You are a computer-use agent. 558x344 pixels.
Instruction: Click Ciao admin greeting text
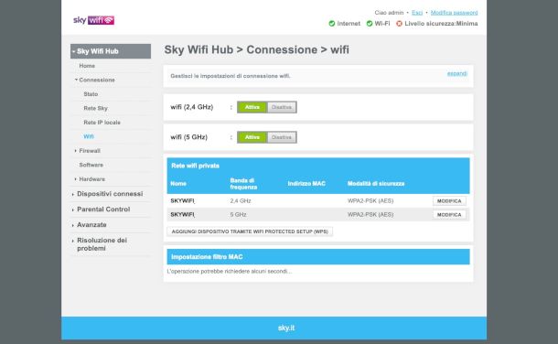(x=389, y=13)
